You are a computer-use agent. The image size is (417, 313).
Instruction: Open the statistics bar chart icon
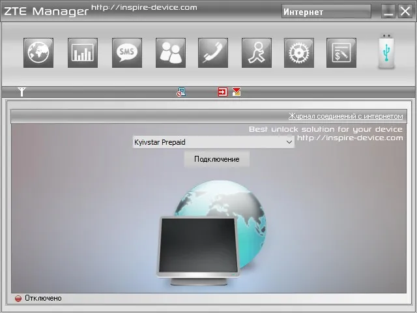[83, 53]
